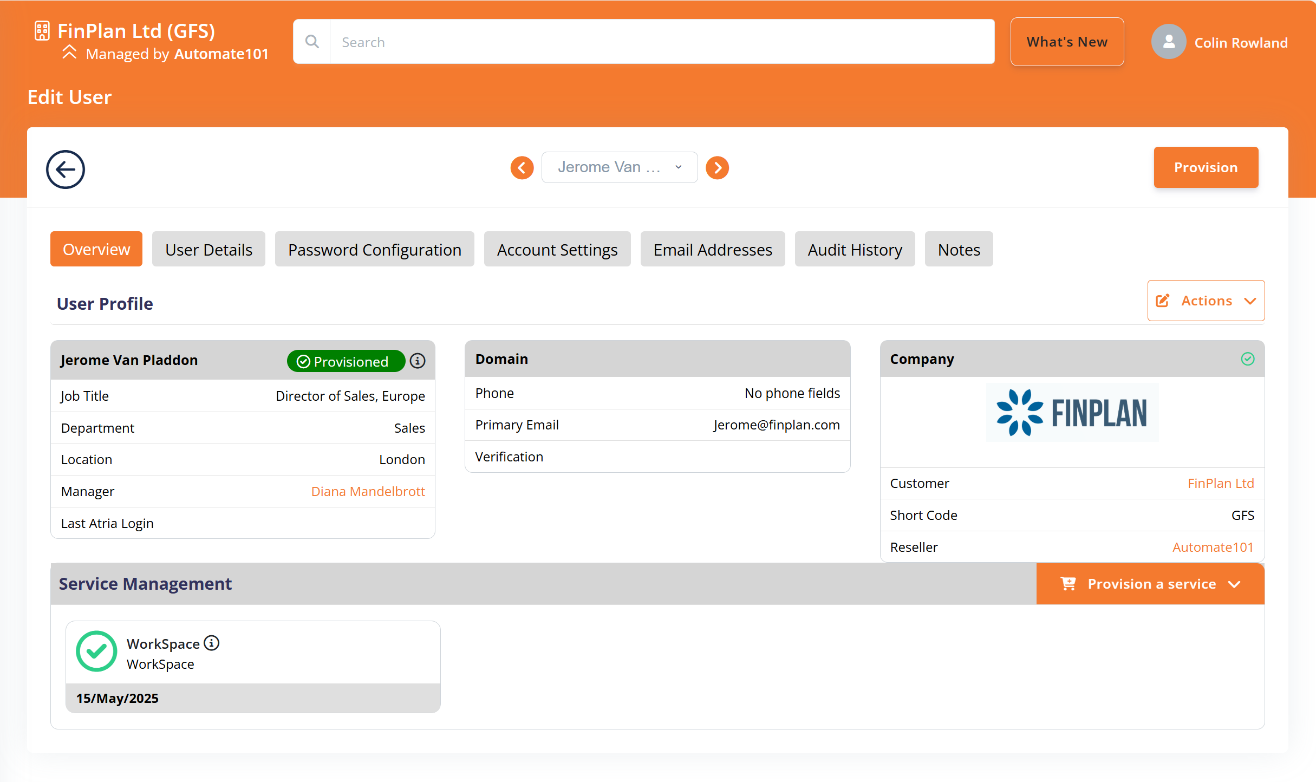Toggle the Provisioned status badge

point(346,361)
